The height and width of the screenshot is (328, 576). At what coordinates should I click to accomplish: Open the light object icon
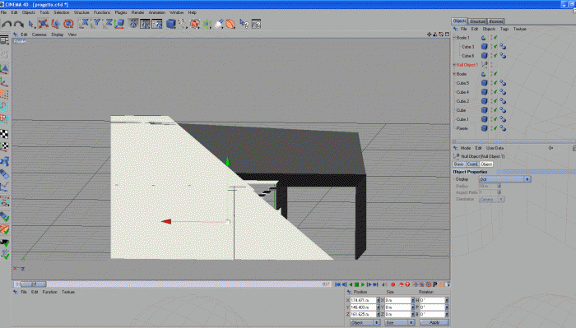coord(219,24)
